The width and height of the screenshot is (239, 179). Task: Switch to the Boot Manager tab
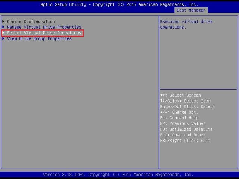[191, 10]
